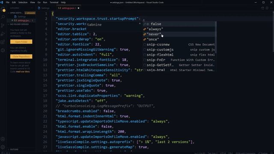Image resolution: width=274 pixels, height=154 pixels.
Task: Click the Clone Repository button
Action: click(21, 56)
